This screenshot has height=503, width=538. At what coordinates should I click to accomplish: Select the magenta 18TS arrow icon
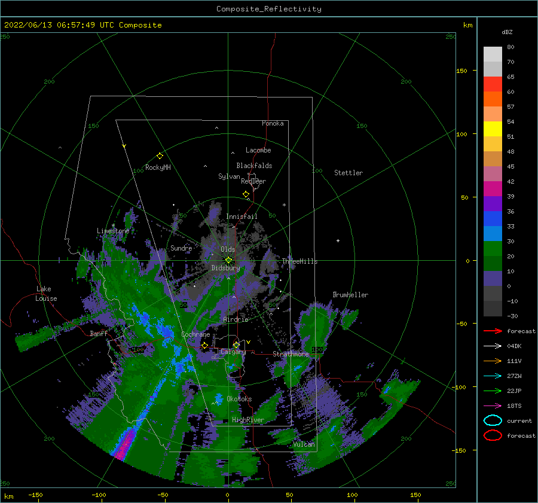point(493,406)
